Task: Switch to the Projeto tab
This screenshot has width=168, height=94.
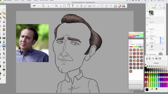Action: (x=140, y=44)
